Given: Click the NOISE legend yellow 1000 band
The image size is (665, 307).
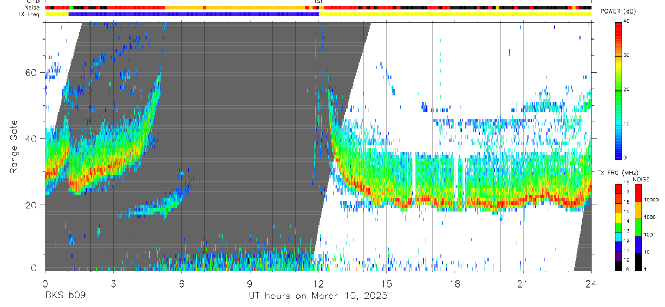Looking at the screenshot, I should pos(638,210).
